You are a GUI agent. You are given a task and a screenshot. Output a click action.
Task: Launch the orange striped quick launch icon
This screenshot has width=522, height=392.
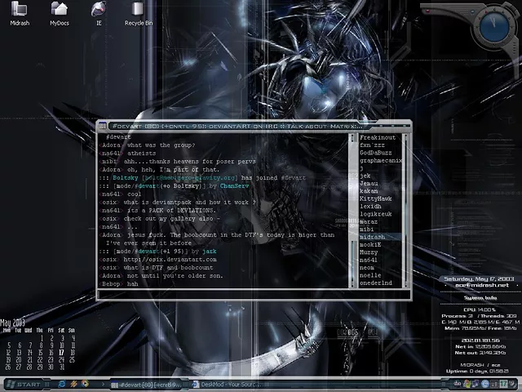point(73,385)
